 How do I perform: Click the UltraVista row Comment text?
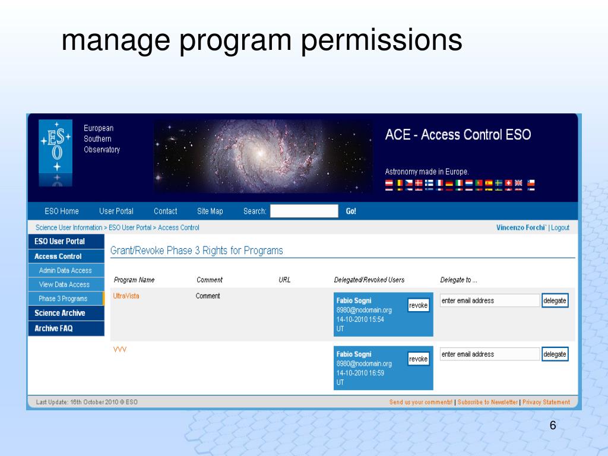[x=208, y=296]
